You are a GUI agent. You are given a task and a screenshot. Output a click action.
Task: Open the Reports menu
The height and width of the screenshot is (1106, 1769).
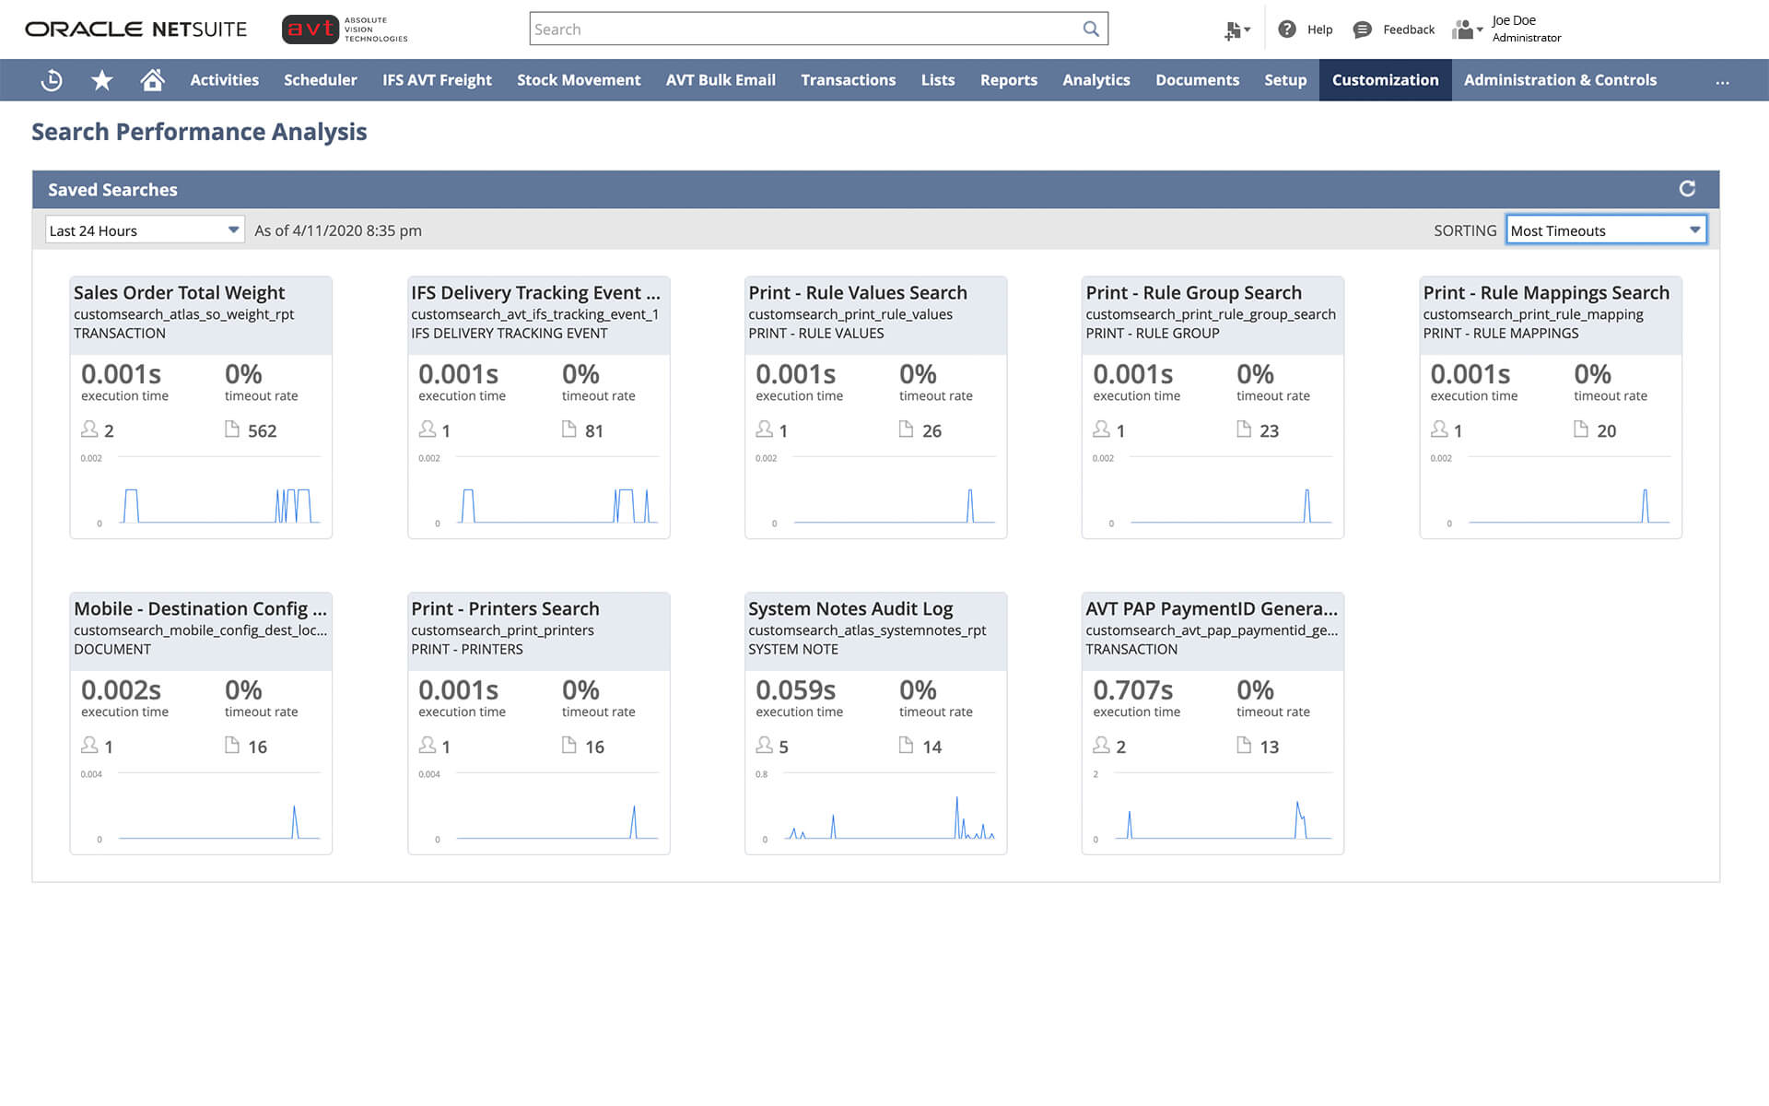pyautogui.click(x=1008, y=80)
